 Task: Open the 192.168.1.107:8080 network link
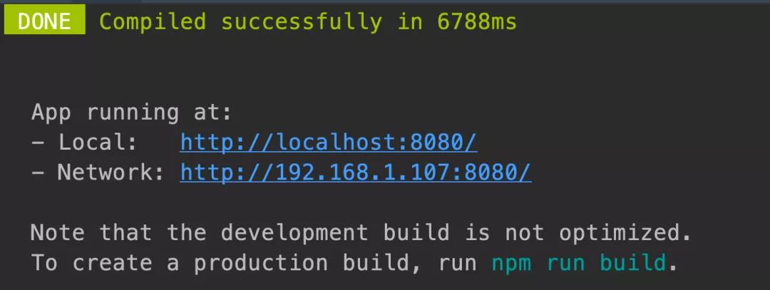(356, 172)
